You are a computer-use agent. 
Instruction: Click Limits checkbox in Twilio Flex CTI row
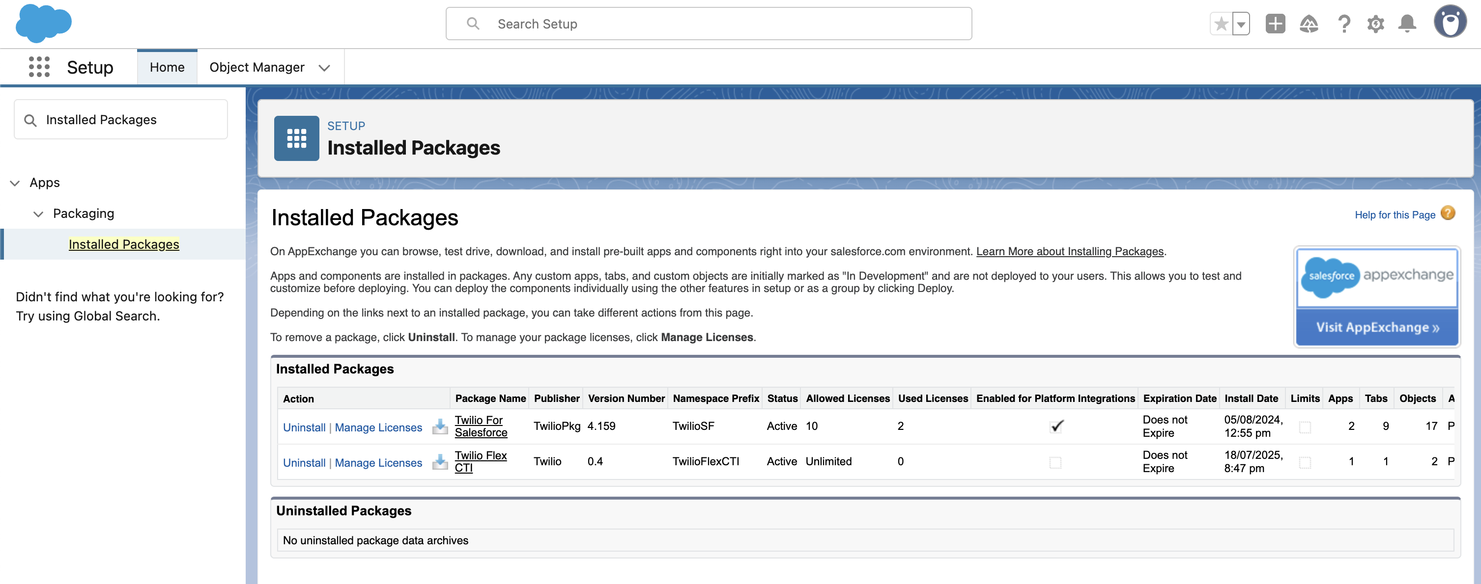click(1305, 462)
